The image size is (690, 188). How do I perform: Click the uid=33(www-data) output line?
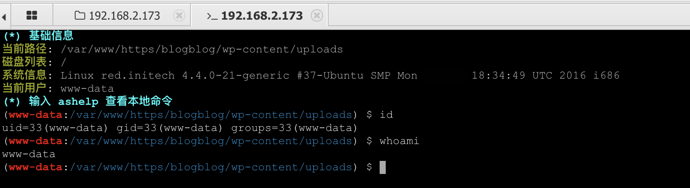tap(180, 128)
